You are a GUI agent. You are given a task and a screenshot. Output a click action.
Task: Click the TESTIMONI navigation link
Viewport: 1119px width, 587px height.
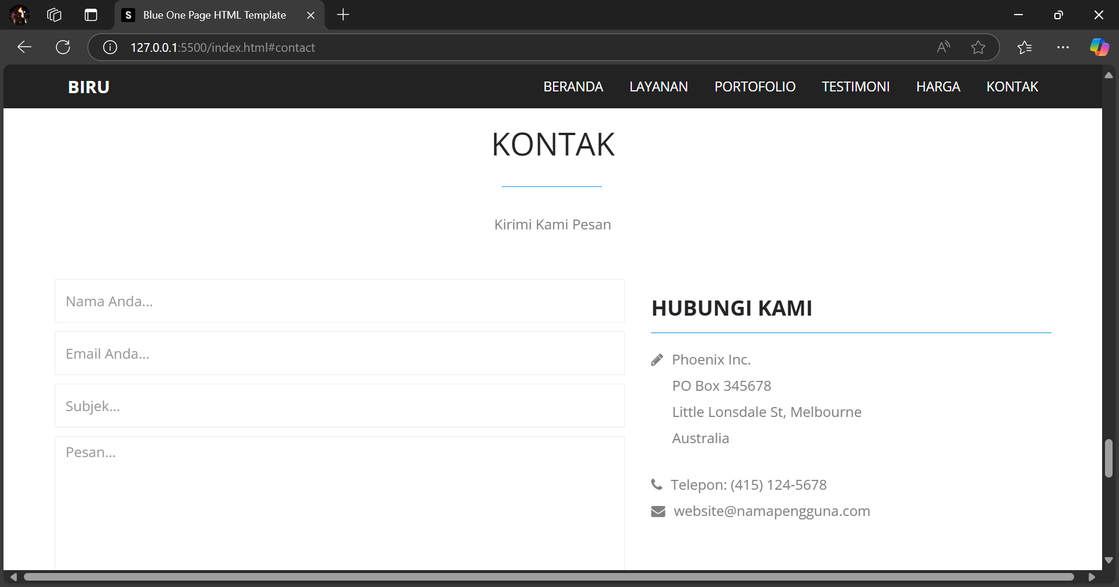point(856,87)
